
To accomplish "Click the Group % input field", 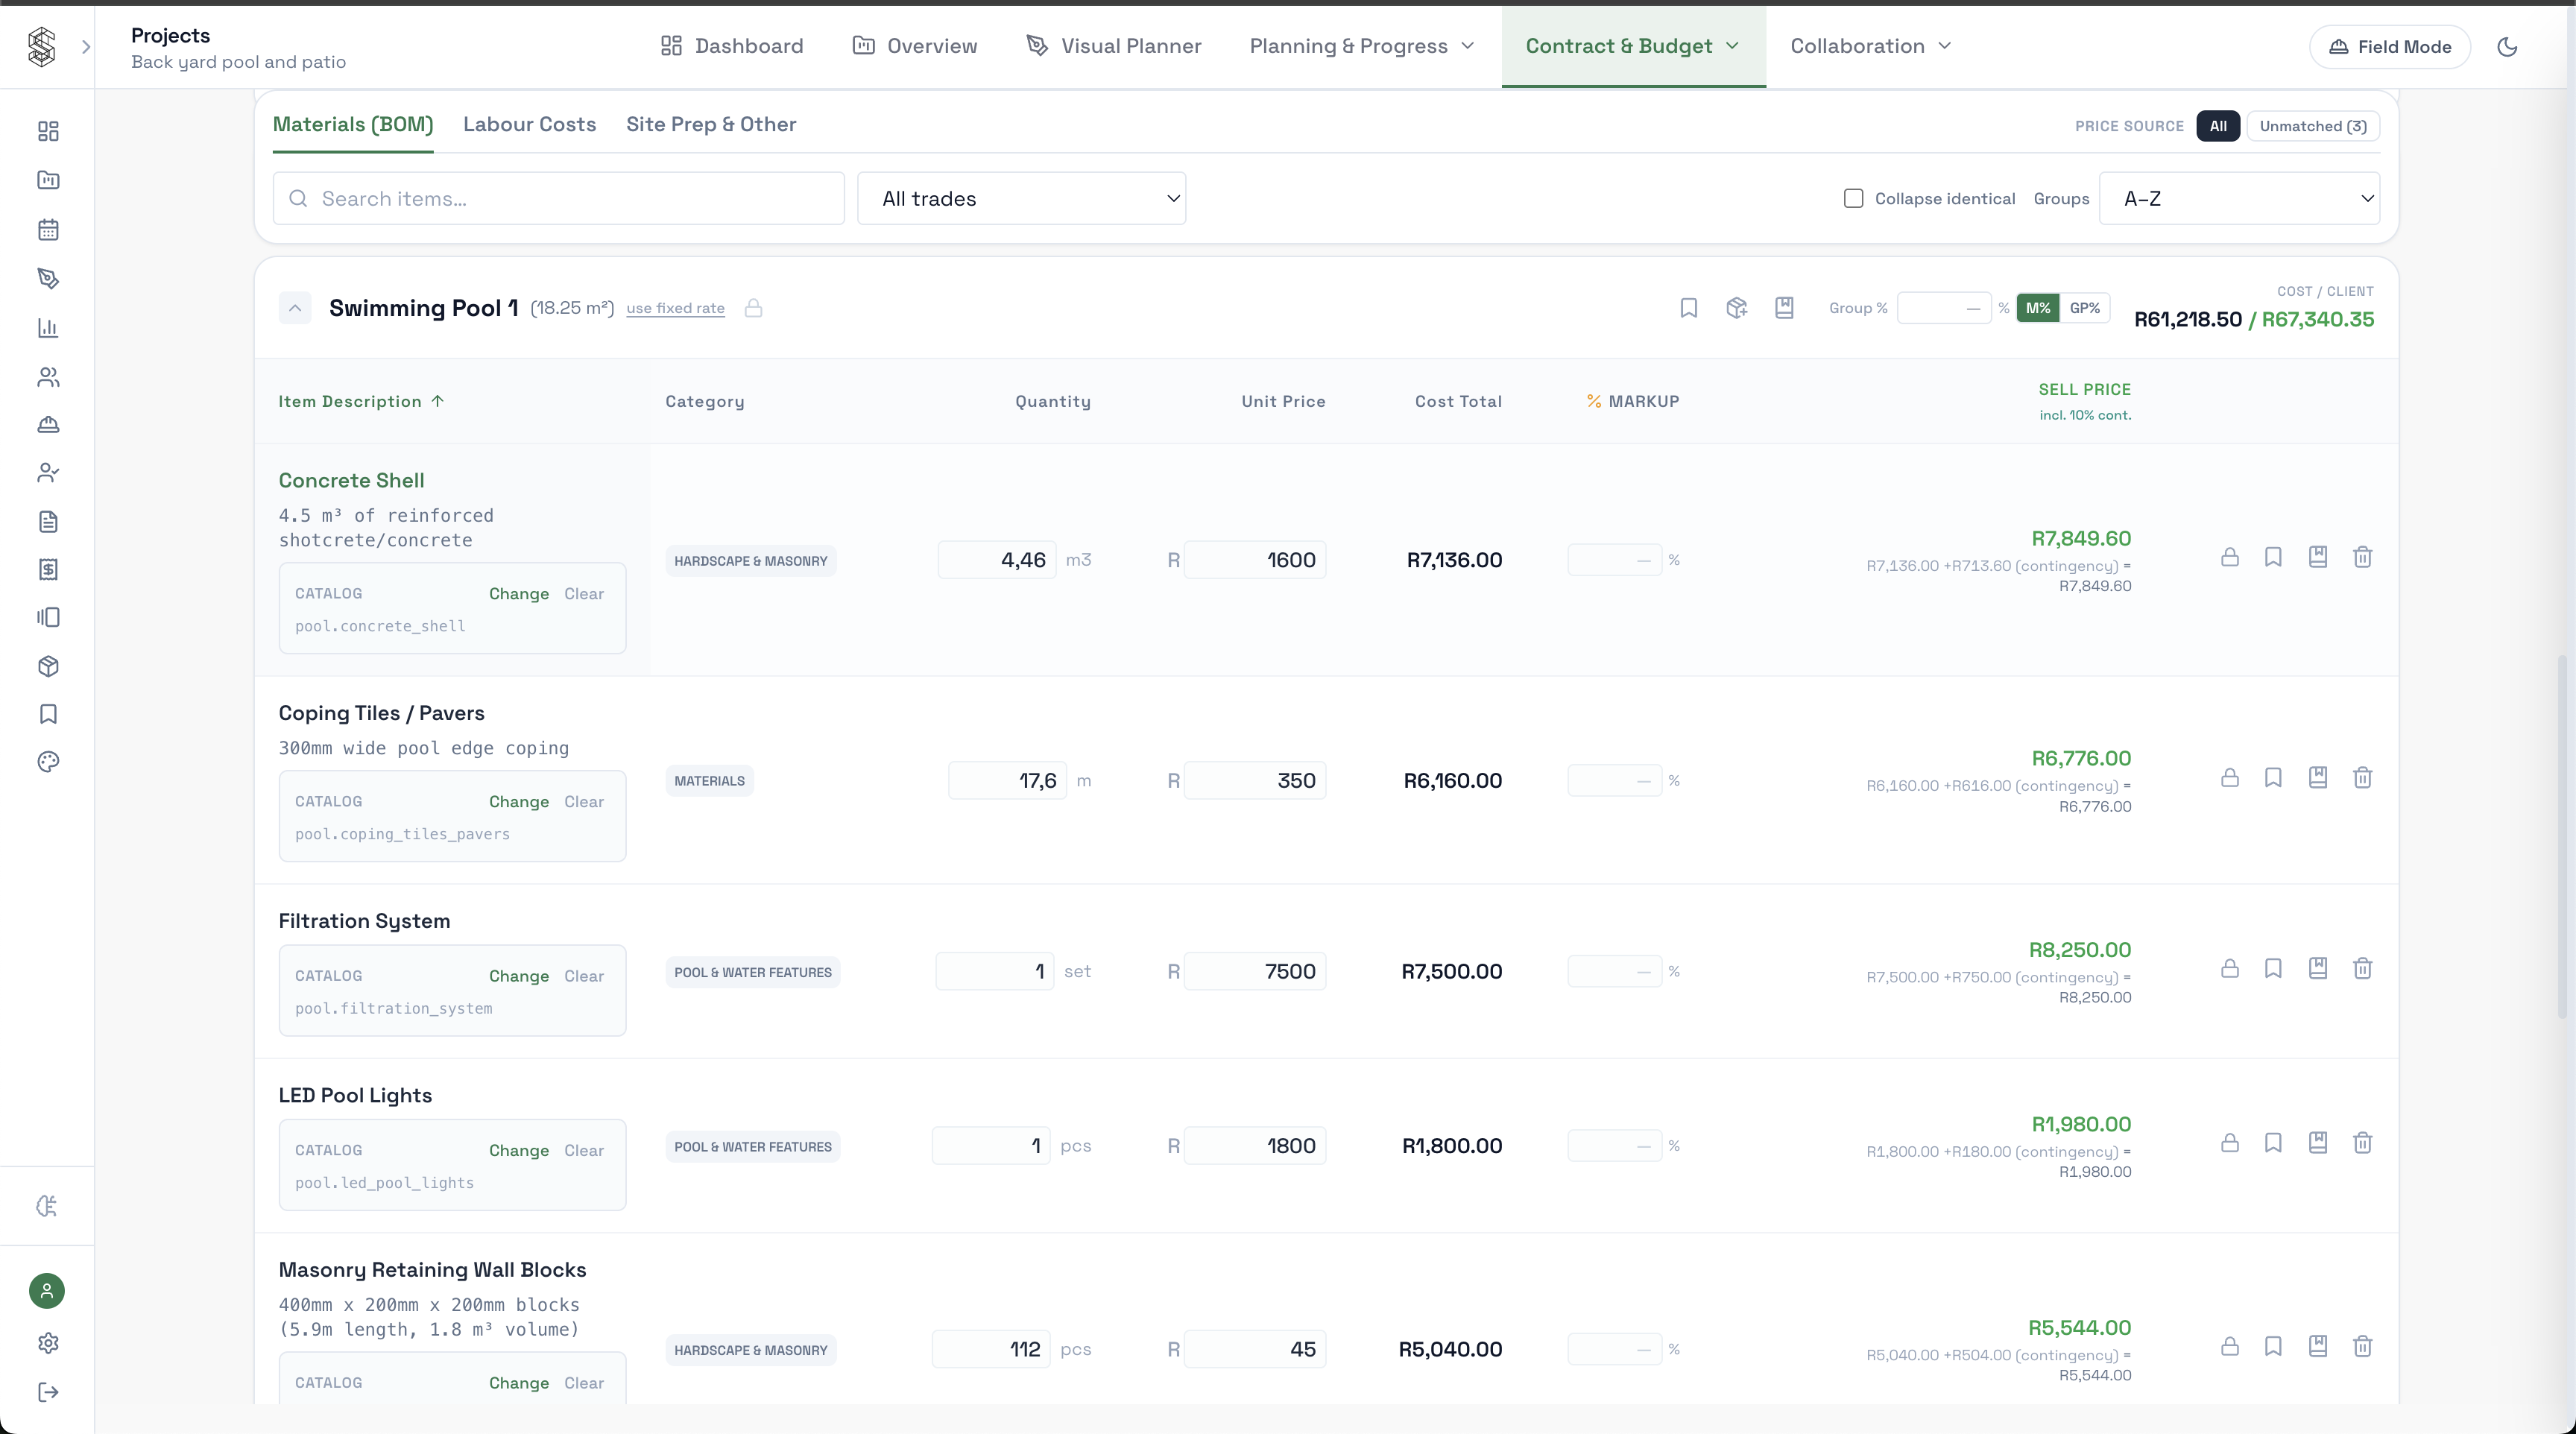I will click(x=1943, y=308).
